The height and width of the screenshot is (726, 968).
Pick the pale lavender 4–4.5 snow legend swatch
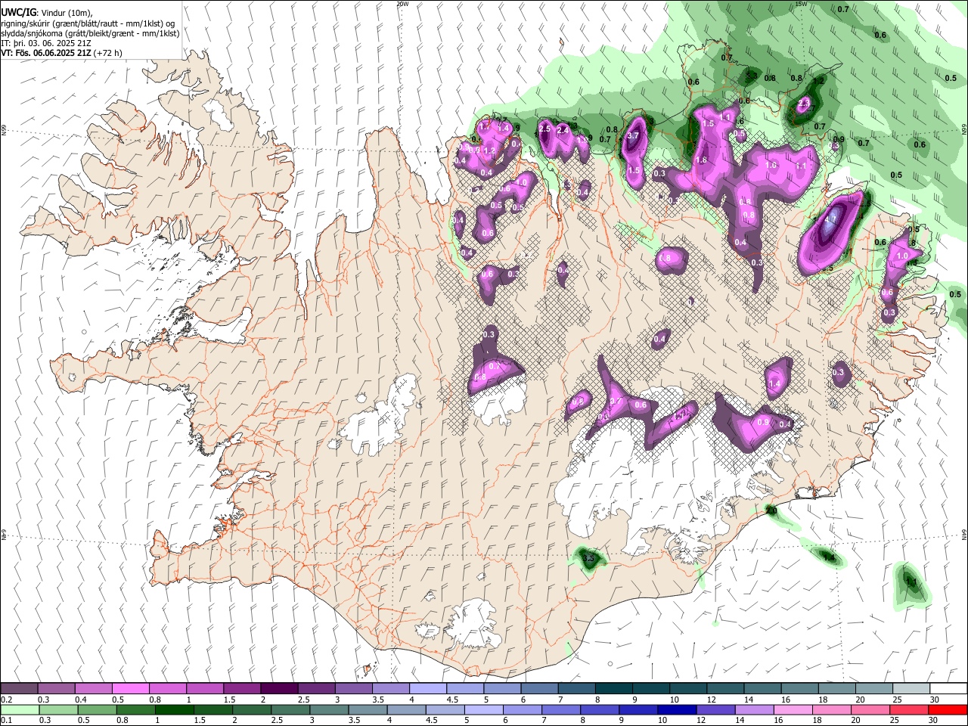[429, 689]
